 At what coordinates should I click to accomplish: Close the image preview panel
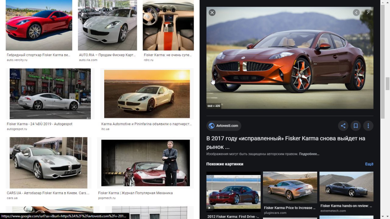click(212, 12)
